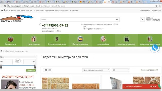162x91 pixels.
Task: Click the consultant Sergey photo
Action: 10,84
